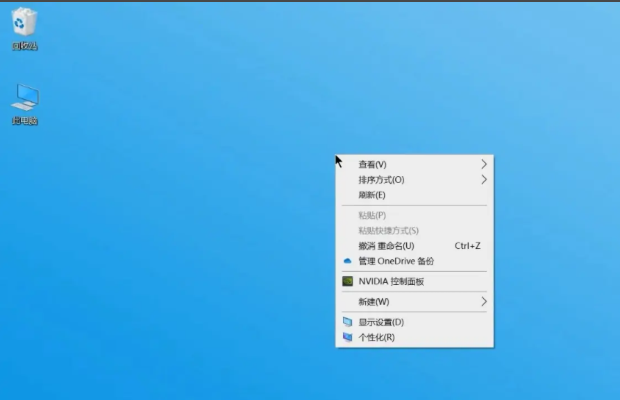Click the 查看(V) menu label
The height and width of the screenshot is (400, 620).
pos(372,164)
